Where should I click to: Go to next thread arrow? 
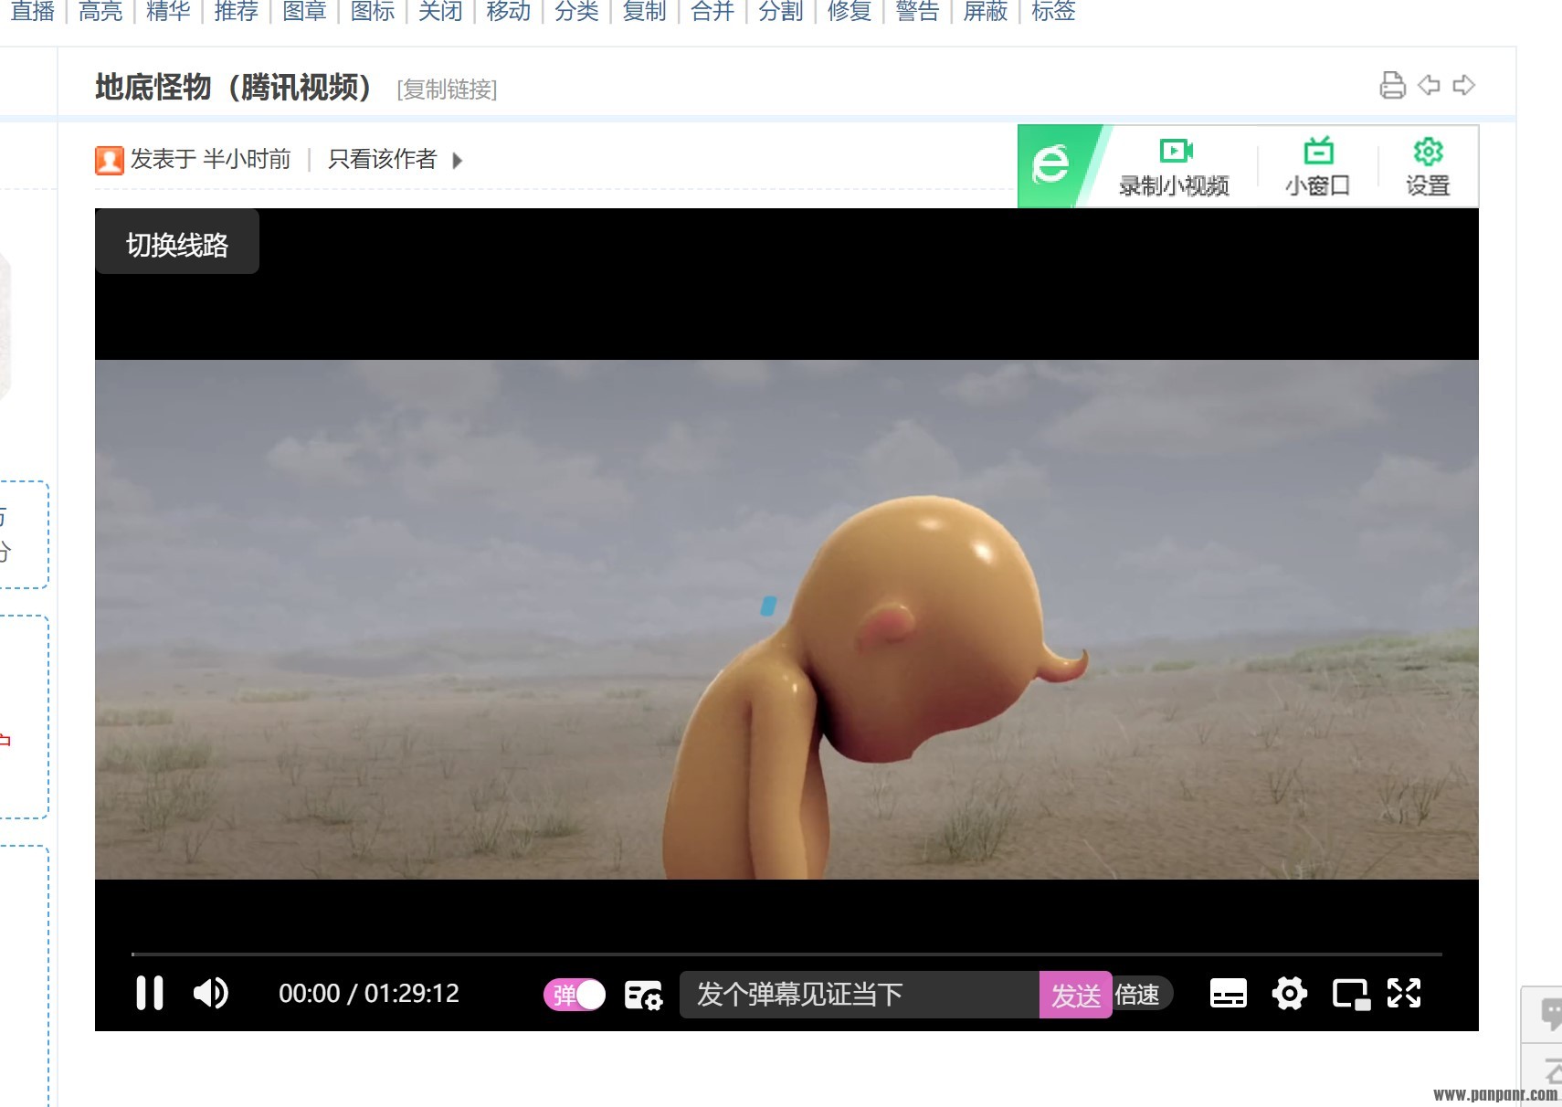pyautogui.click(x=1464, y=85)
